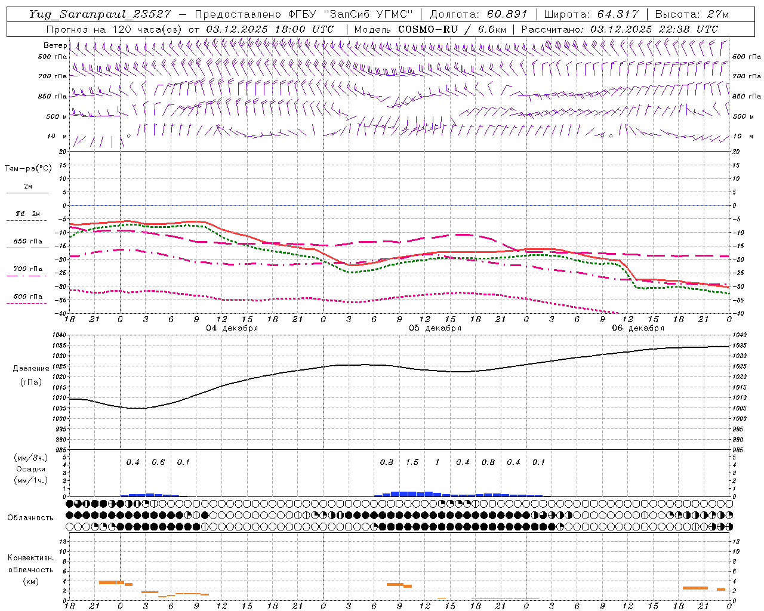Click the Рассчитано: 03.12.2025 22:38 UTC text
This screenshot has width=764, height=611.
(x=620, y=29)
